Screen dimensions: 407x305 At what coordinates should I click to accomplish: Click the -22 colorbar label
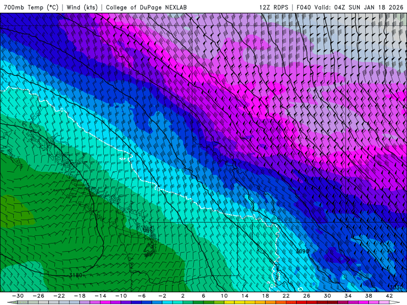click(59, 296)
